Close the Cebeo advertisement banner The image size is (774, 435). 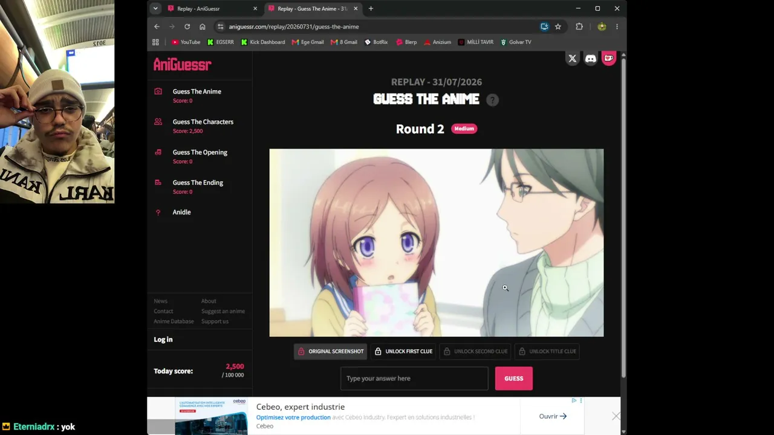(616, 416)
